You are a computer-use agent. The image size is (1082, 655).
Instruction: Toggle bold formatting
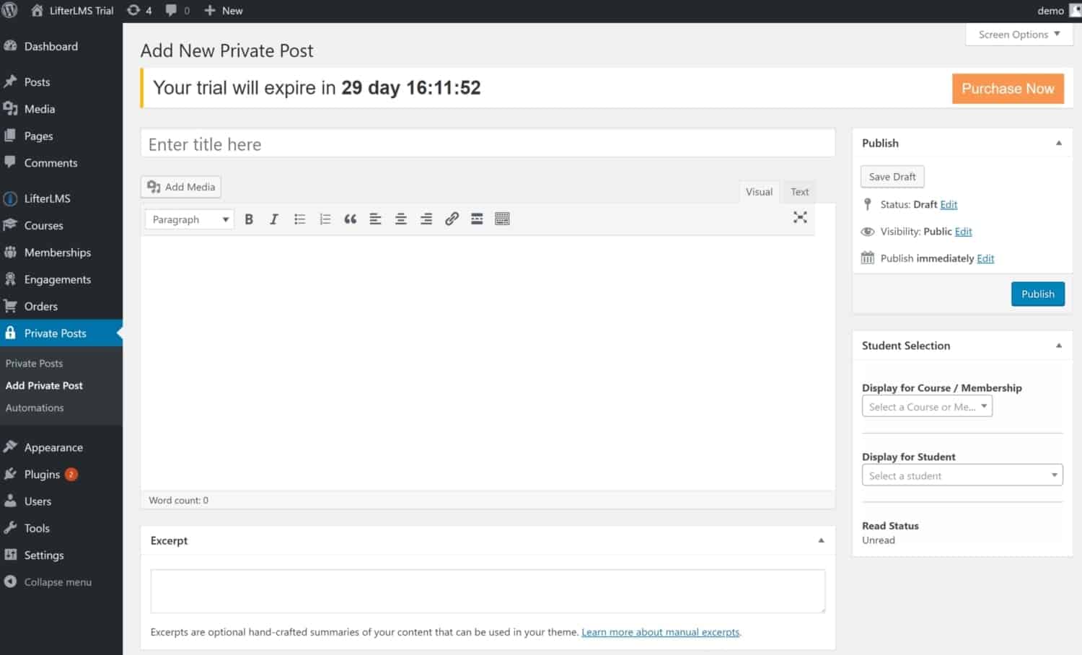coord(249,219)
